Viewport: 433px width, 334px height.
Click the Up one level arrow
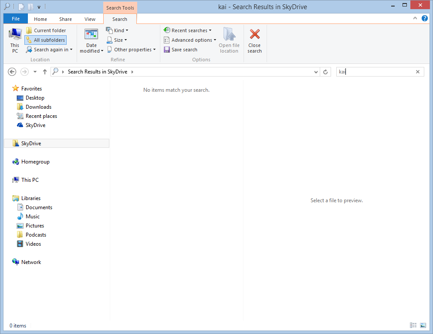pyautogui.click(x=45, y=72)
